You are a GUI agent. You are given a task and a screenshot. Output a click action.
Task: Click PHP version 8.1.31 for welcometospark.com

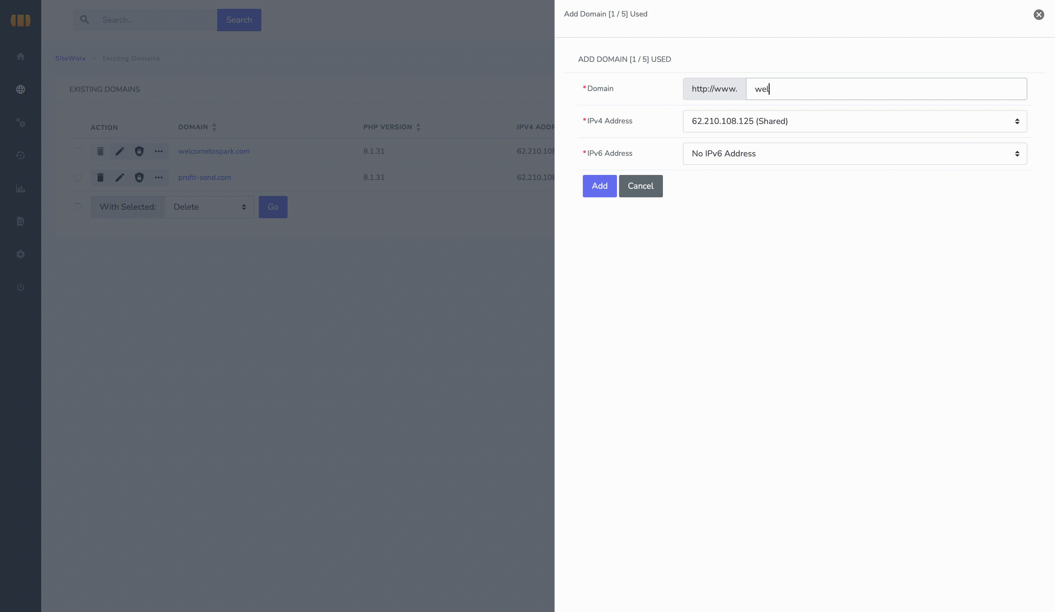pyautogui.click(x=374, y=151)
